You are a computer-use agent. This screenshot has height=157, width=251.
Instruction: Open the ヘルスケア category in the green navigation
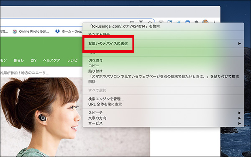52,60
